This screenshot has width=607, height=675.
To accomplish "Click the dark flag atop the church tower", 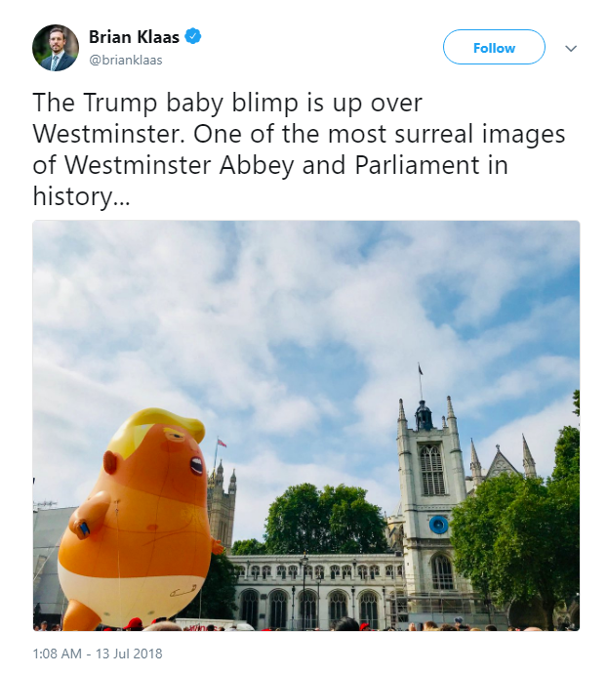I will 421,369.
